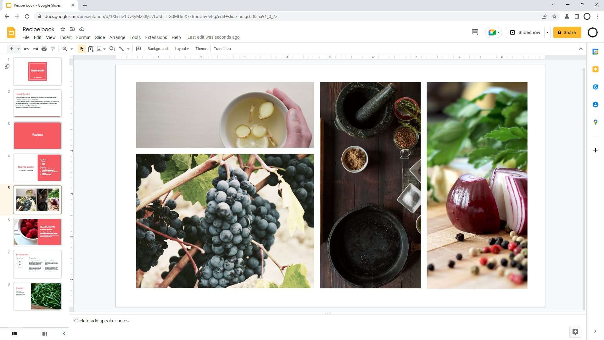
Task: Click the star bookmark icon next to title
Action: [x=62, y=29]
